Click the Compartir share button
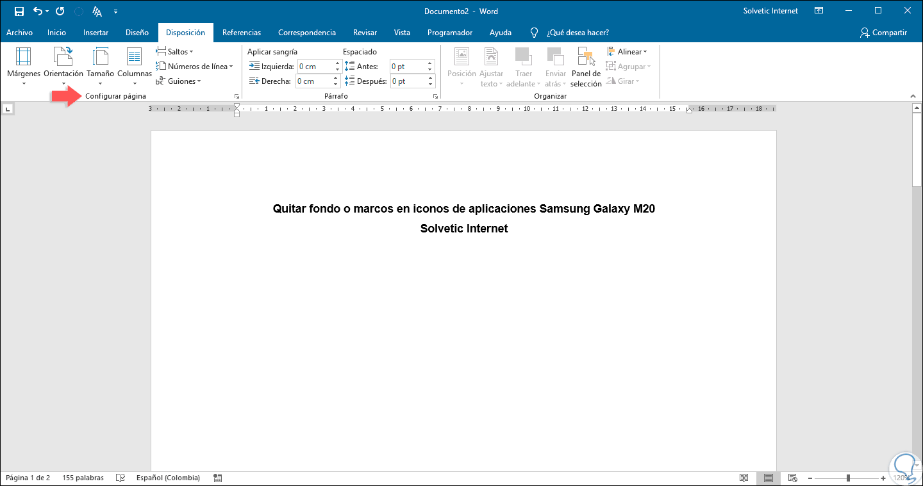Viewport: 923px width, 486px height. tap(883, 33)
